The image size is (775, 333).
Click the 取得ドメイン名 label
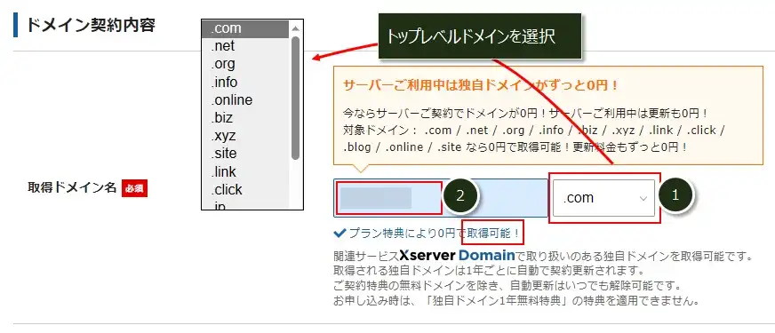(x=72, y=188)
